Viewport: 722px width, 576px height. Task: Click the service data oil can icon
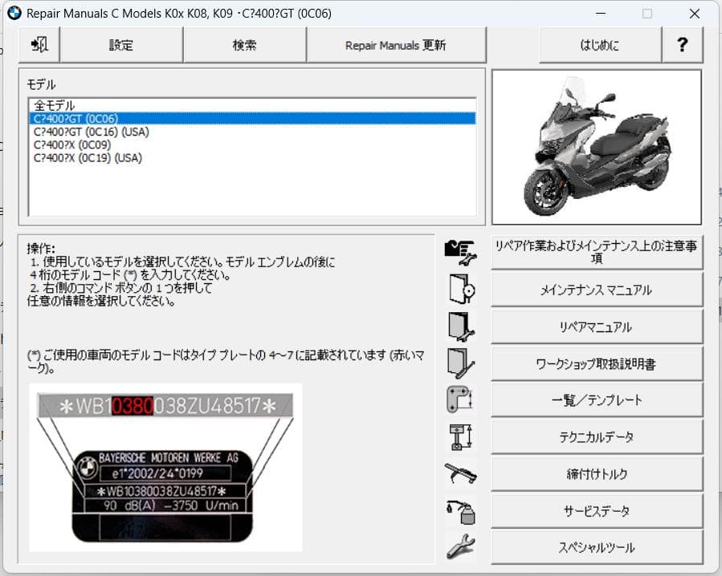coord(460,510)
